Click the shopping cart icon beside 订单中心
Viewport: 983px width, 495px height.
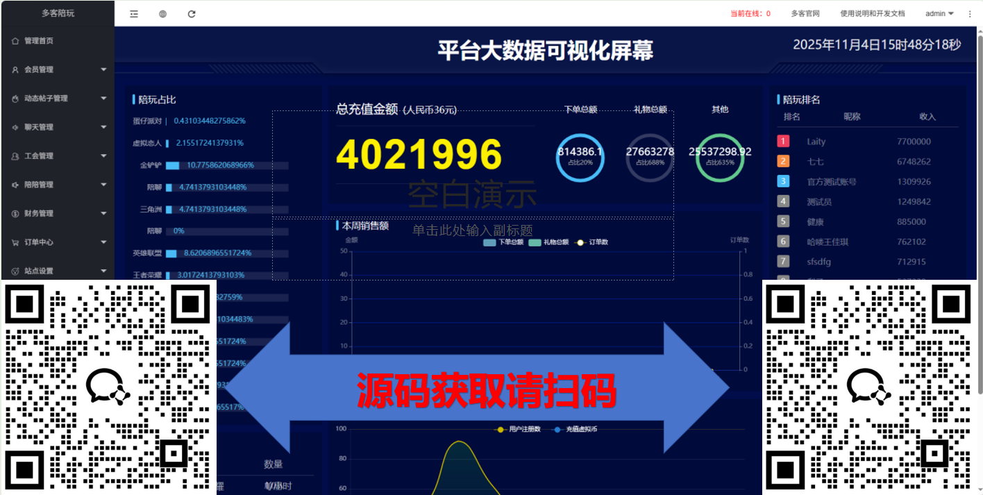15,242
